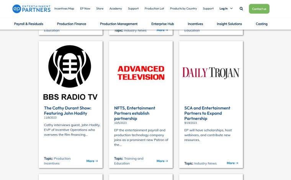291x180 pixels.
Task: Open Production Lot link
Action: pos(154,8)
